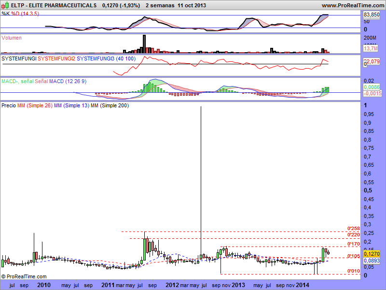This screenshot has width=386, height=290.
Task: Click the candlestick icon beside the ELTP ticker
Action: coord(5,5)
